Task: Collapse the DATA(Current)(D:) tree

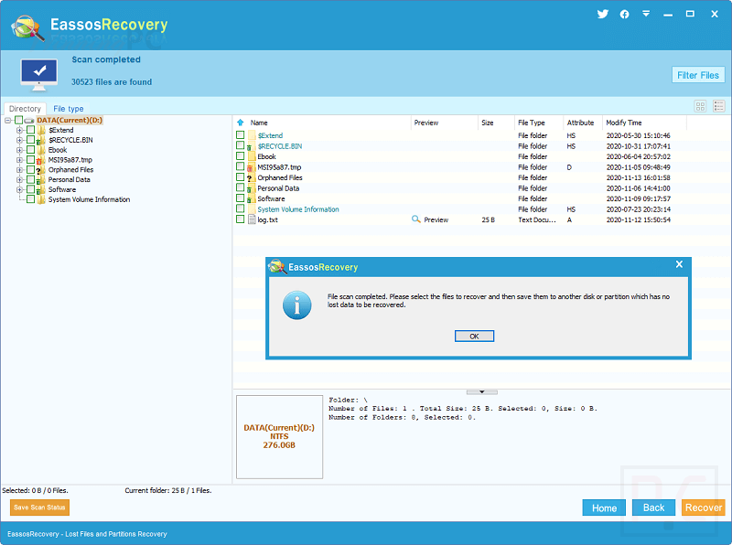Action: (7, 120)
